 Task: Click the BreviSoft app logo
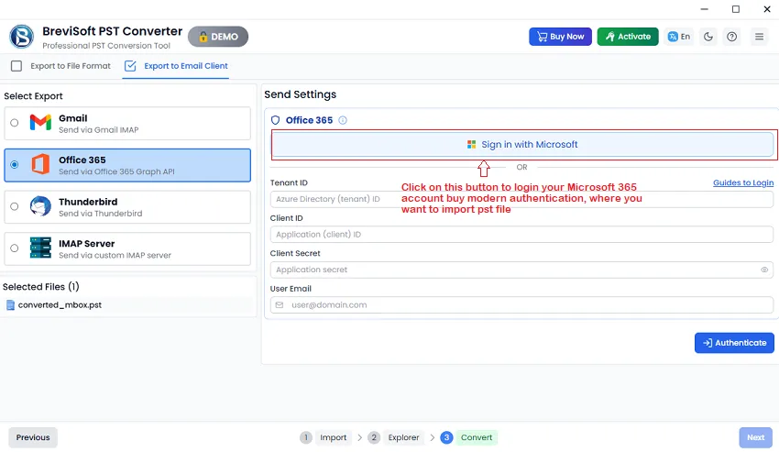21,37
